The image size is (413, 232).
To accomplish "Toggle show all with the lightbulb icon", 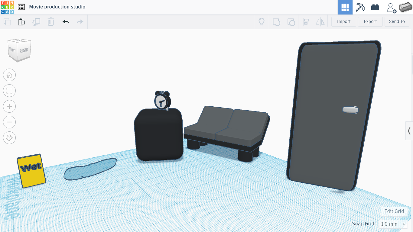I will [262, 22].
